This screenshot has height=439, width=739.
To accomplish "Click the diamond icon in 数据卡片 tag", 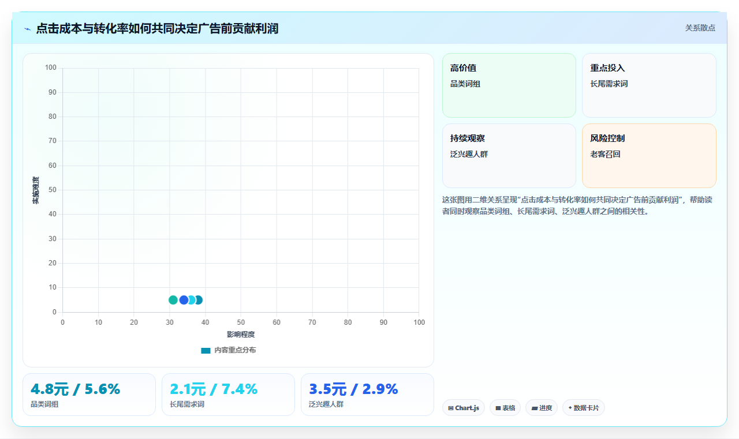I will (570, 408).
